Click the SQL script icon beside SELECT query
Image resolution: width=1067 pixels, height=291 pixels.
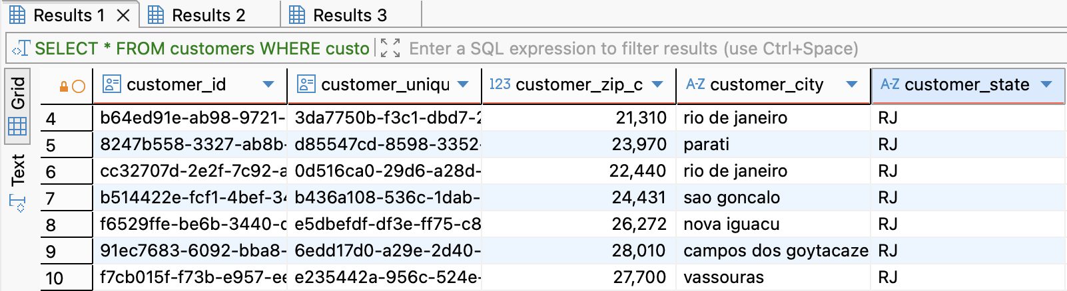pos(21,48)
